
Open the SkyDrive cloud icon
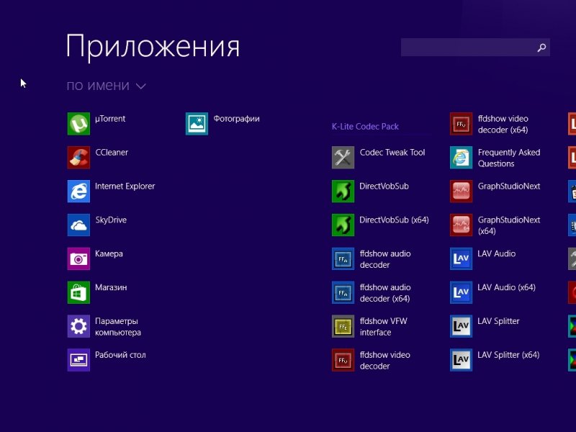78,225
